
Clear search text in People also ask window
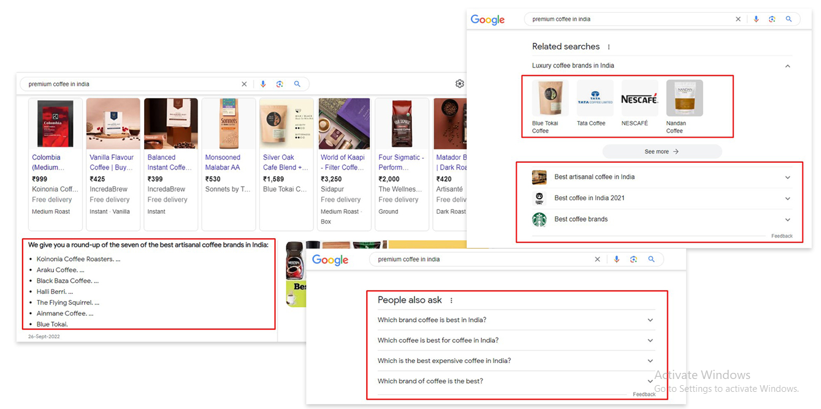coord(597,260)
